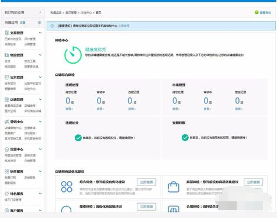This screenshot has height=220, width=277.
Task: Click 我是卖家 in the breadcrumb
Action: click(x=56, y=13)
